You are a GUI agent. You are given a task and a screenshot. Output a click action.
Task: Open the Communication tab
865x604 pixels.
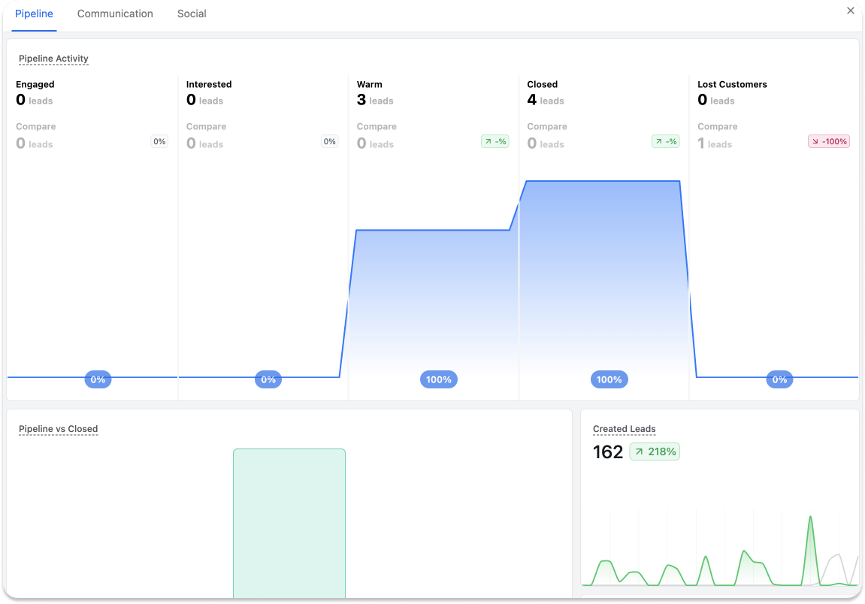tap(115, 14)
